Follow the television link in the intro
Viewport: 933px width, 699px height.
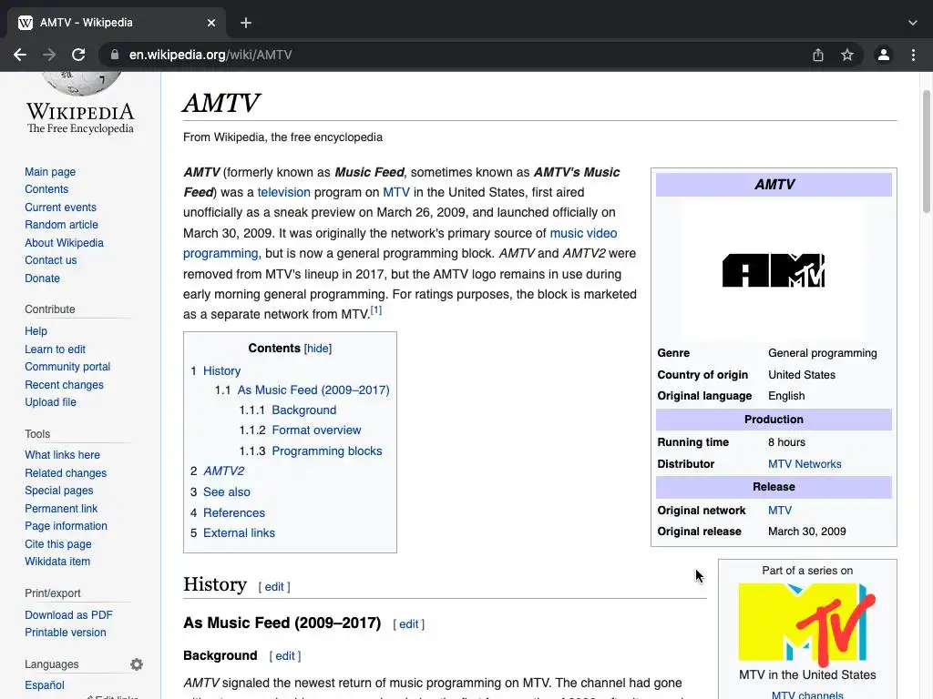coord(284,192)
